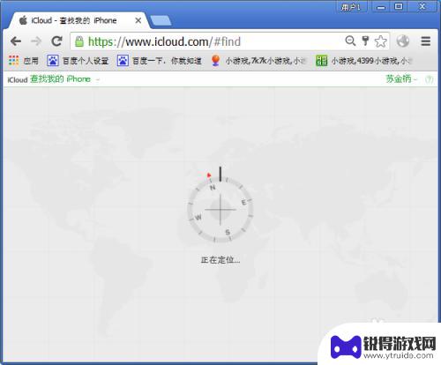Open a new browser tab
The width and height of the screenshot is (441, 365).
(x=161, y=21)
